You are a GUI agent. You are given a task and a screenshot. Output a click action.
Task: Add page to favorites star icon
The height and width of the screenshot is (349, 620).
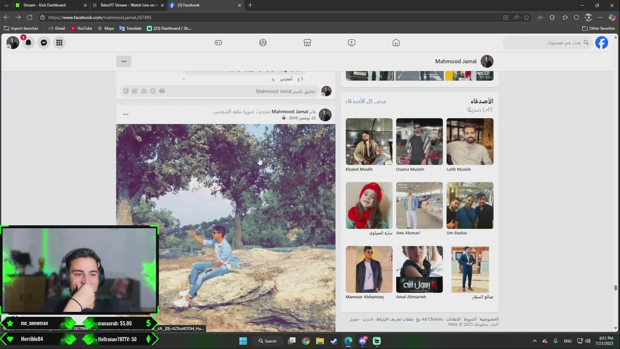pos(527,17)
